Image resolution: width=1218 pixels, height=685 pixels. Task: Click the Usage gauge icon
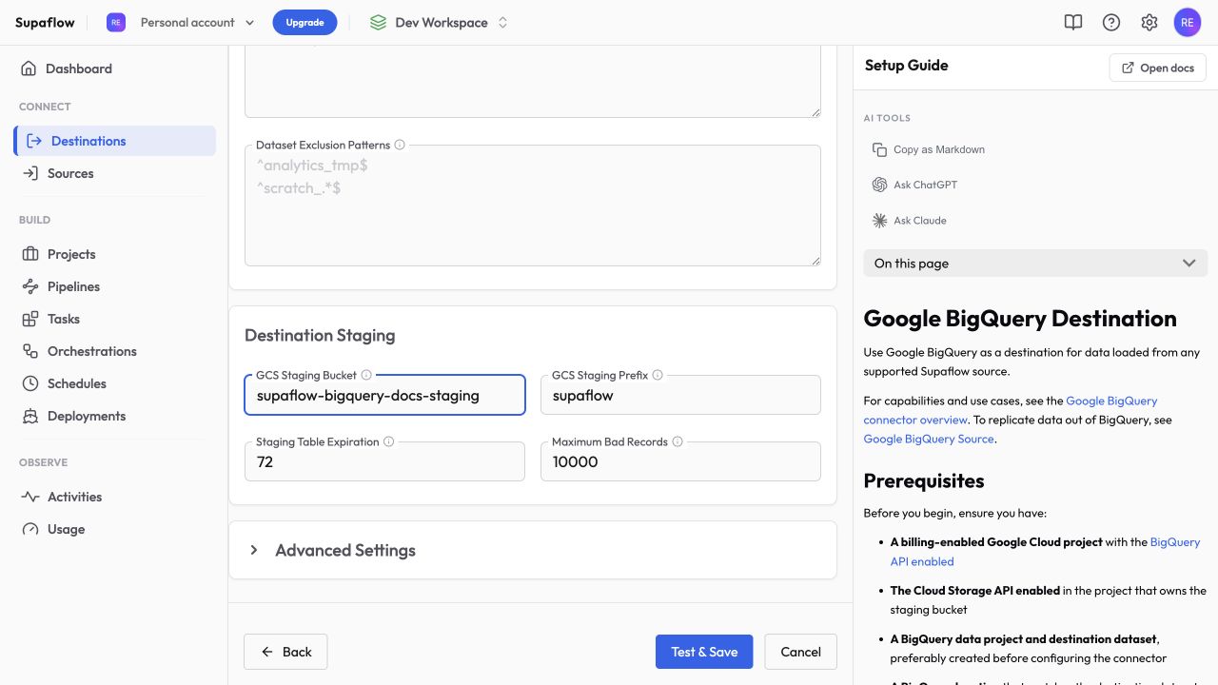click(x=30, y=529)
